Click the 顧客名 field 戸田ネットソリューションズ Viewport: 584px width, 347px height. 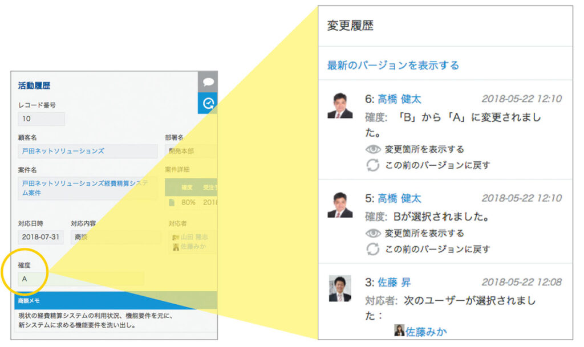click(x=86, y=151)
